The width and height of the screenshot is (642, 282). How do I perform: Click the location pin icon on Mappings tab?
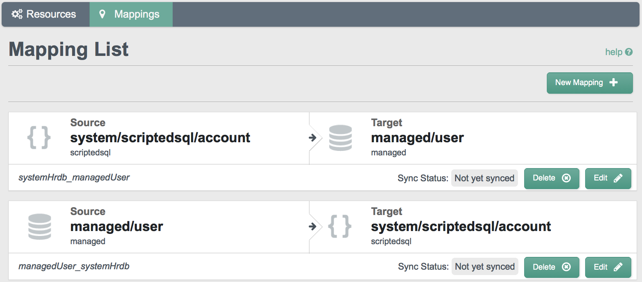pos(102,14)
